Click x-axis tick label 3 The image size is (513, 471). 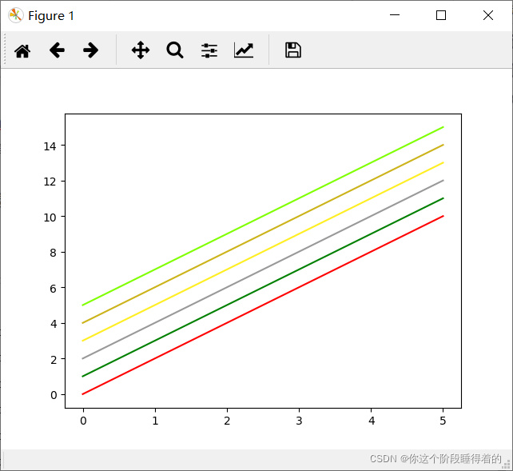click(299, 421)
